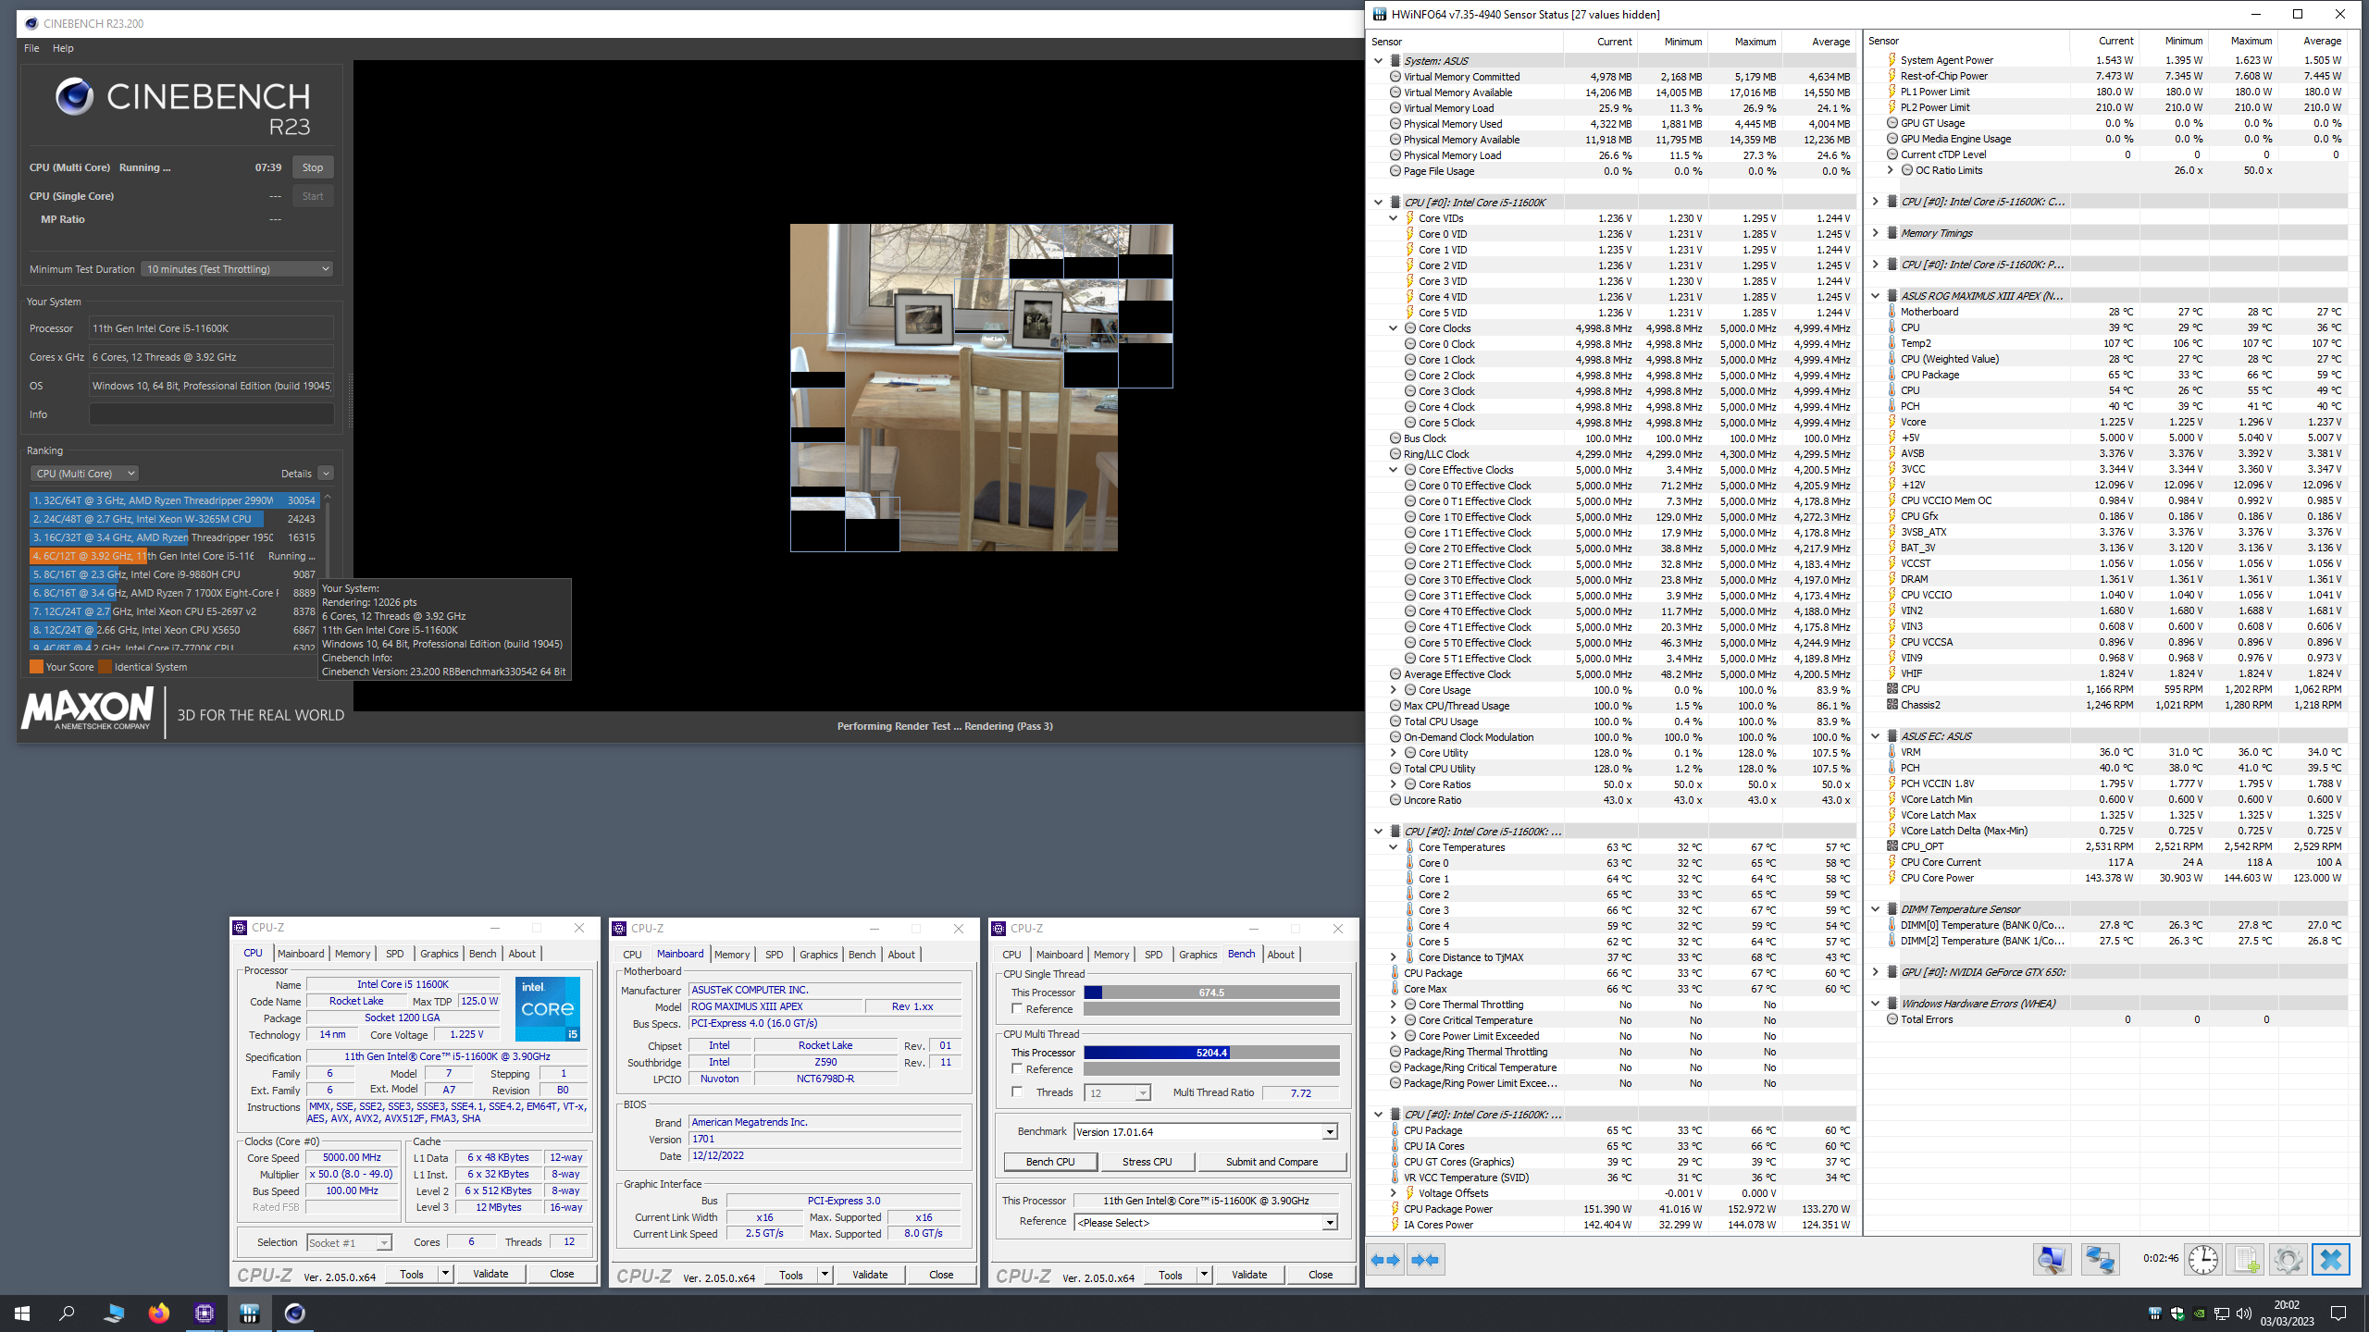Open Memory tab in middle CPU-Z window
The height and width of the screenshot is (1332, 2369).
pyautogui.click(x=732, y=955)
